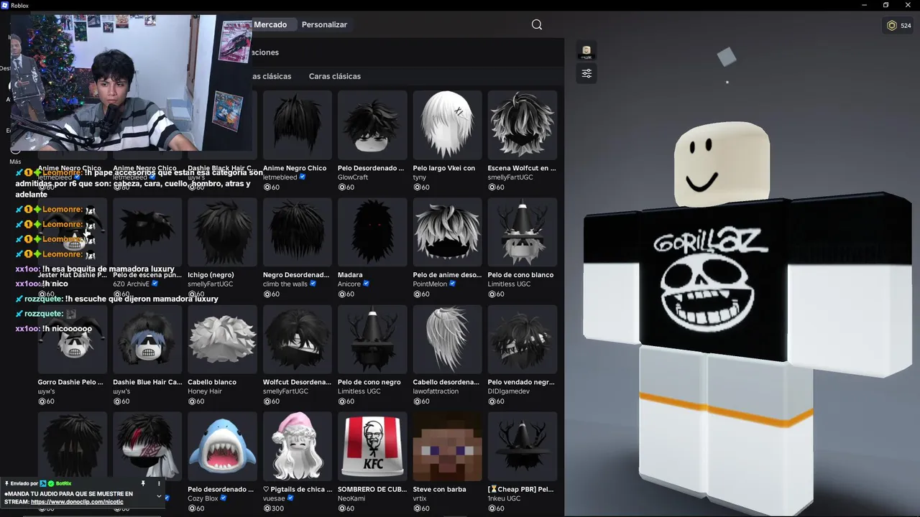Select the Pelo Desordenado hair by GlowCraft
Viewport: 920px width, 517px height.
[372, 124]
